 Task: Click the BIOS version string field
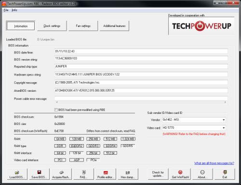(x=141, y=58)
